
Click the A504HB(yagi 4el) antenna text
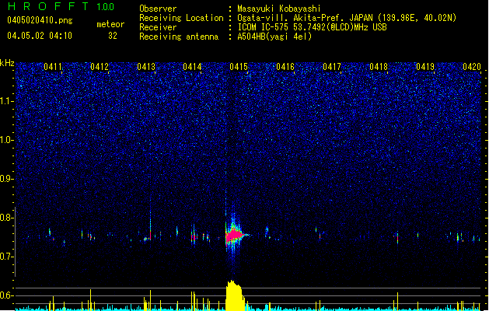point(274,37)
